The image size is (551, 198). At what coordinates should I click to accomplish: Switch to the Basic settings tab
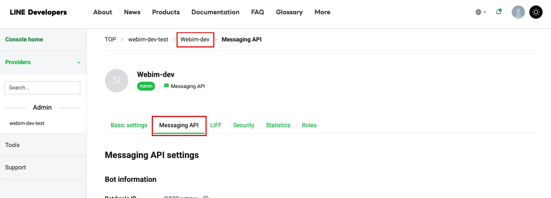(129, 125)
